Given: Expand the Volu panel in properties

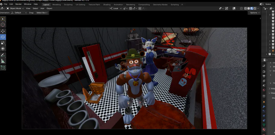Looking at the screenshot, I should click(269, 89).
